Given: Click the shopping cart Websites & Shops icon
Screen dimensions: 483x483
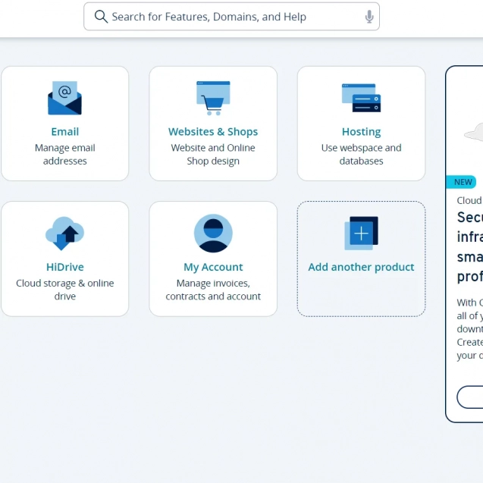Looking at the screenshot, I should click(x=213, y=98).
